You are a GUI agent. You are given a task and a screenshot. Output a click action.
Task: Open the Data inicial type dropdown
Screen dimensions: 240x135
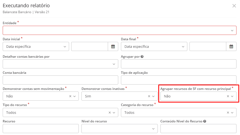[x=36, y=46]
